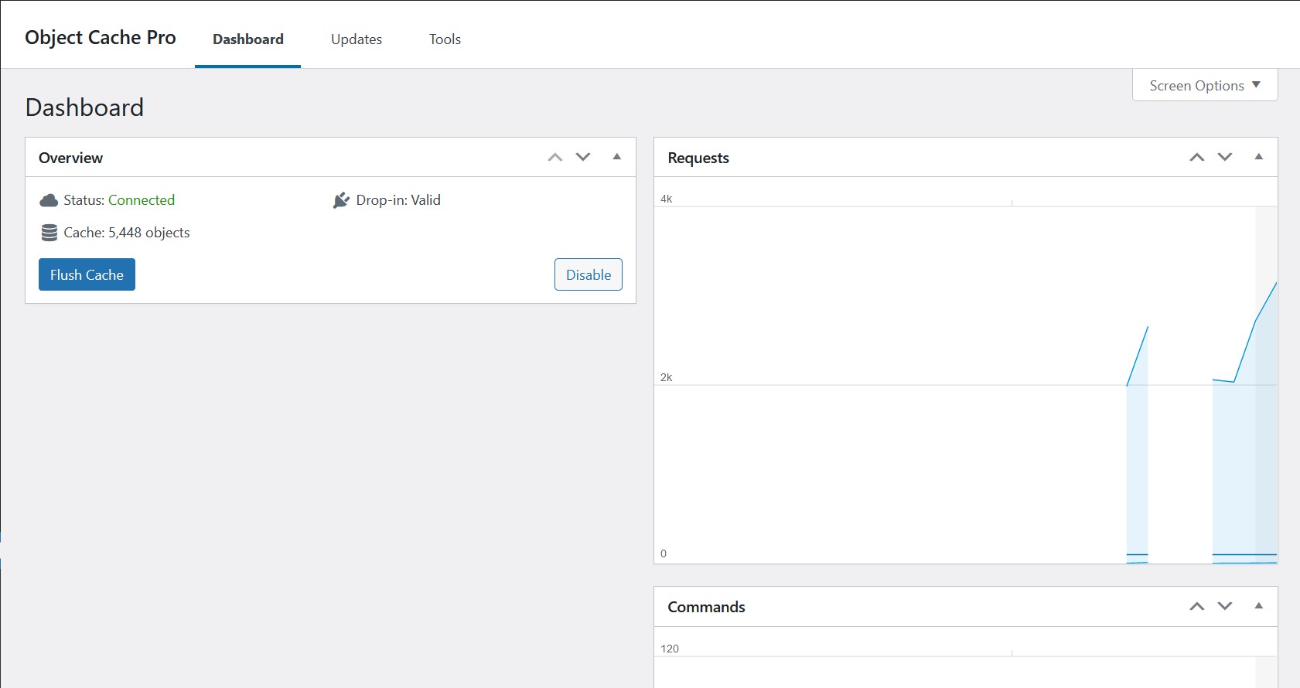Click the Disable button
Viewport: 1300px width, 688px height.
(x=589, y=274)
